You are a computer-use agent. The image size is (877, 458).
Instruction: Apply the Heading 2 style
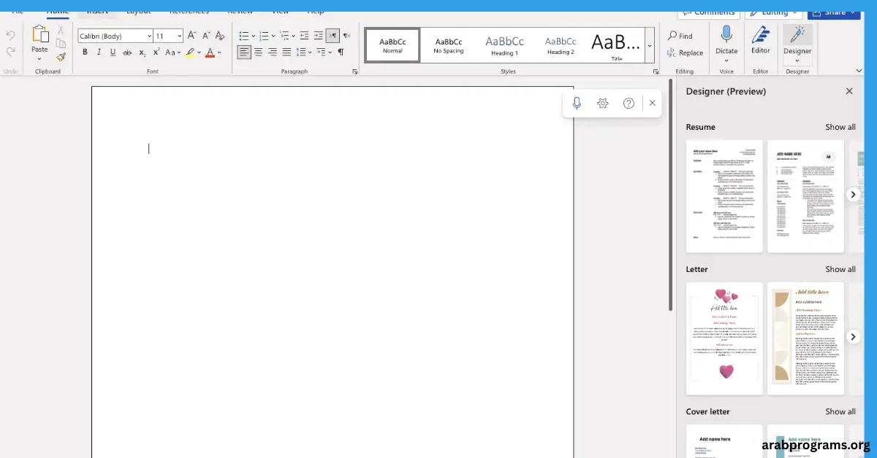[561, 45]
